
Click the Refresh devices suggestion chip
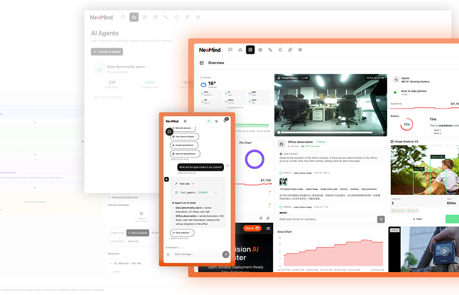tap(183, 128)
